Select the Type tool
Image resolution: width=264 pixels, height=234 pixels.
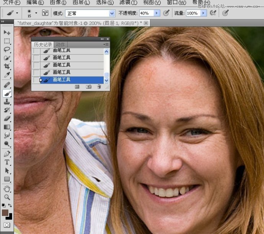(x=7, y=162)
